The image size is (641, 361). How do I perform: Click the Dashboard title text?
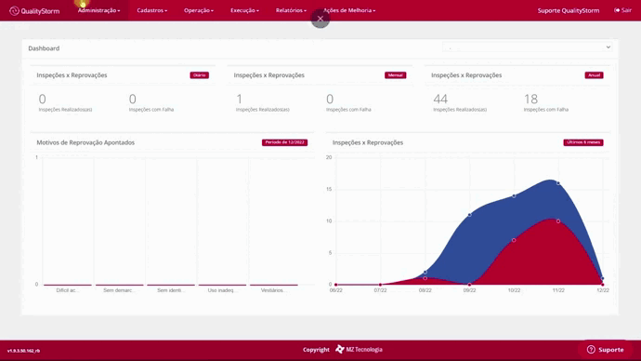(44, 48)
